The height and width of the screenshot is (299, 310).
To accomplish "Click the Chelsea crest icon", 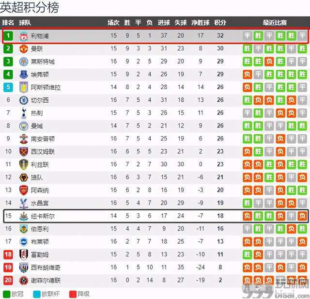I will tap(24, 100).
